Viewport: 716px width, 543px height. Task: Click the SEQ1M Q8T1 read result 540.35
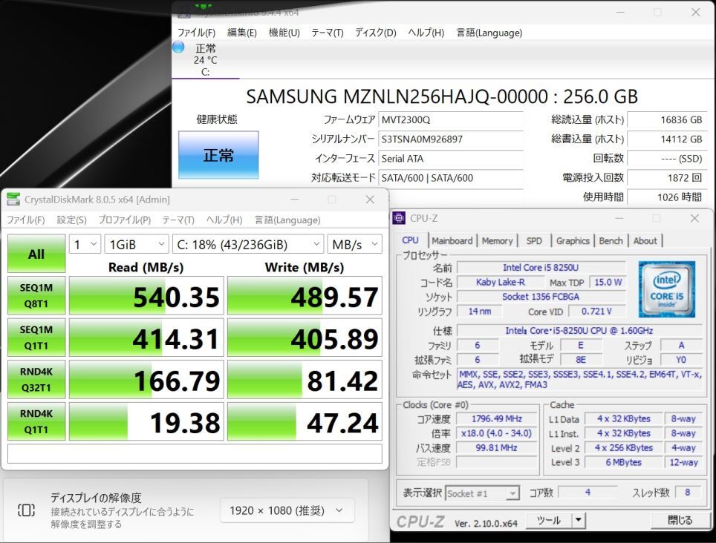click(x=146, y=296)
